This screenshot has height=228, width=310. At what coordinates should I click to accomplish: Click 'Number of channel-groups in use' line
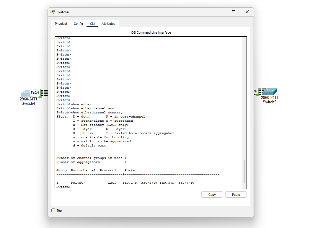point(91,158)
